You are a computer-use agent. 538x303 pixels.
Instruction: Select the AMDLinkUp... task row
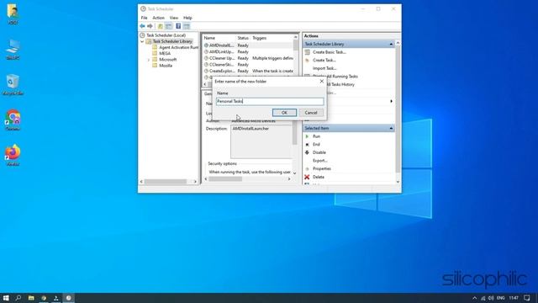point(248,52)
